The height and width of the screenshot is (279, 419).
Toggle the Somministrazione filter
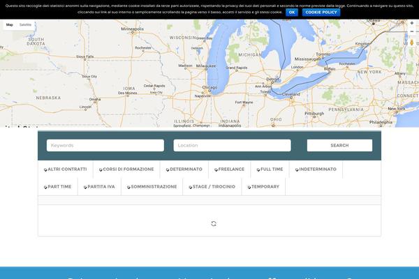tap(152, 187)
